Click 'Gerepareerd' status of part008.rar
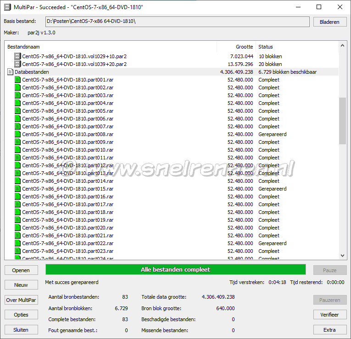Viewport: 351px width, 339px height. tap(273, 134)
